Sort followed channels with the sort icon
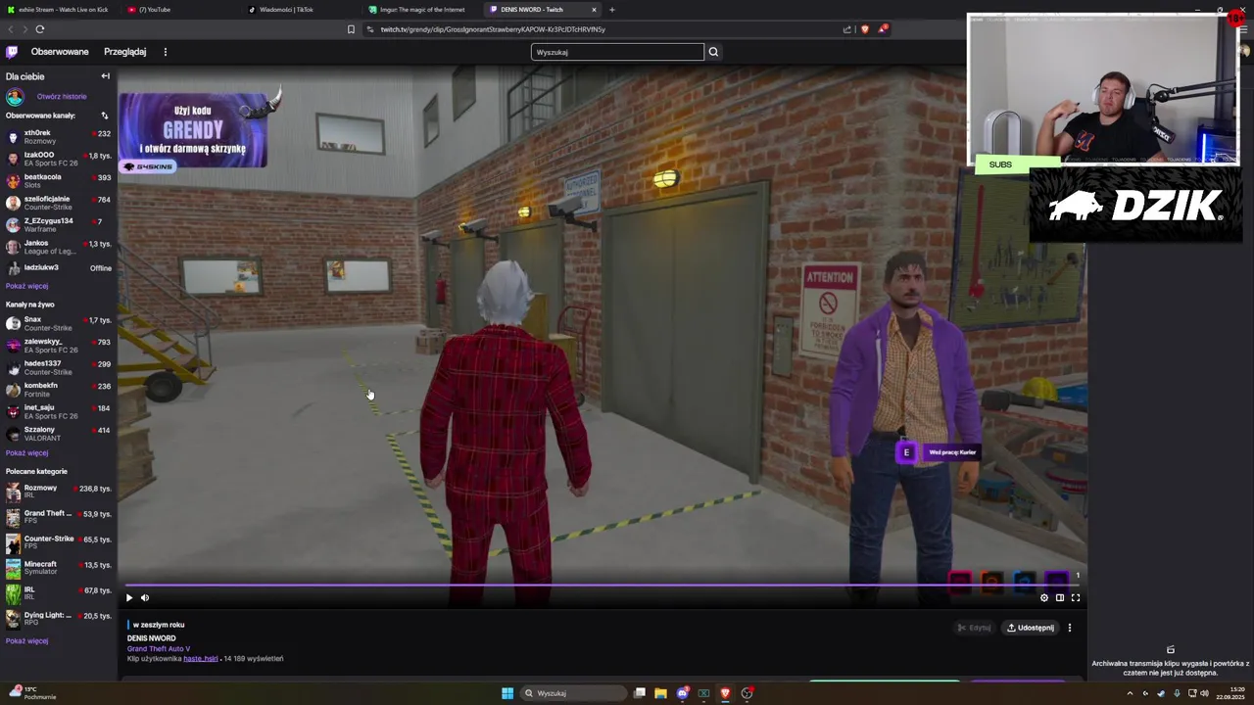This screenshot has width=1254, height=705. click(104, 116)
